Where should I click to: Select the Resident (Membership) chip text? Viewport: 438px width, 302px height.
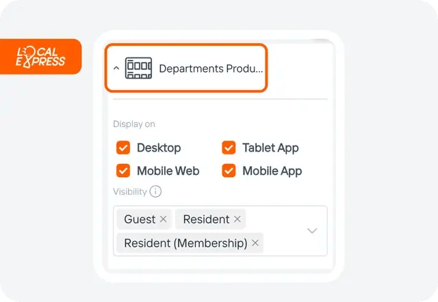point(185,243)
